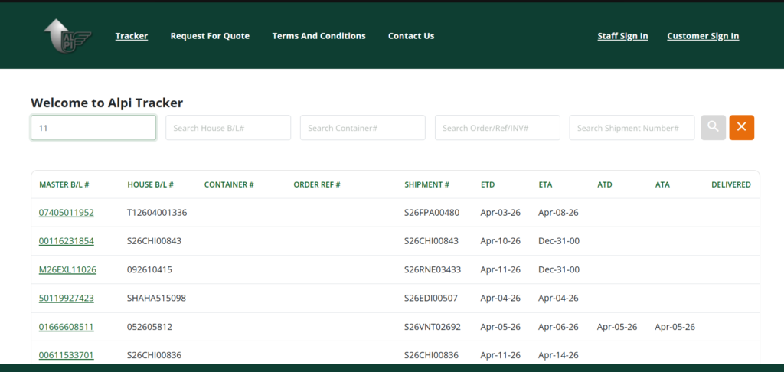Viewport: 784px width, 372px height.
Task: Open master B/L 01666608511
Action: 67,327
